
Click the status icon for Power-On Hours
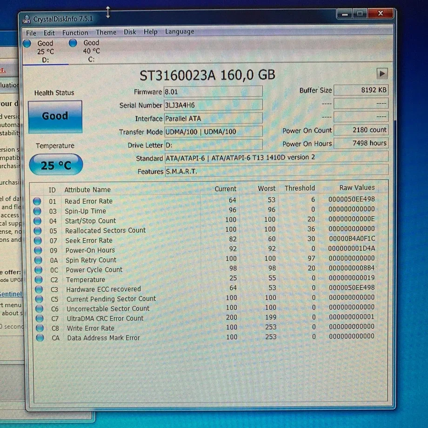pyautogui.click(x=38, y=251)
